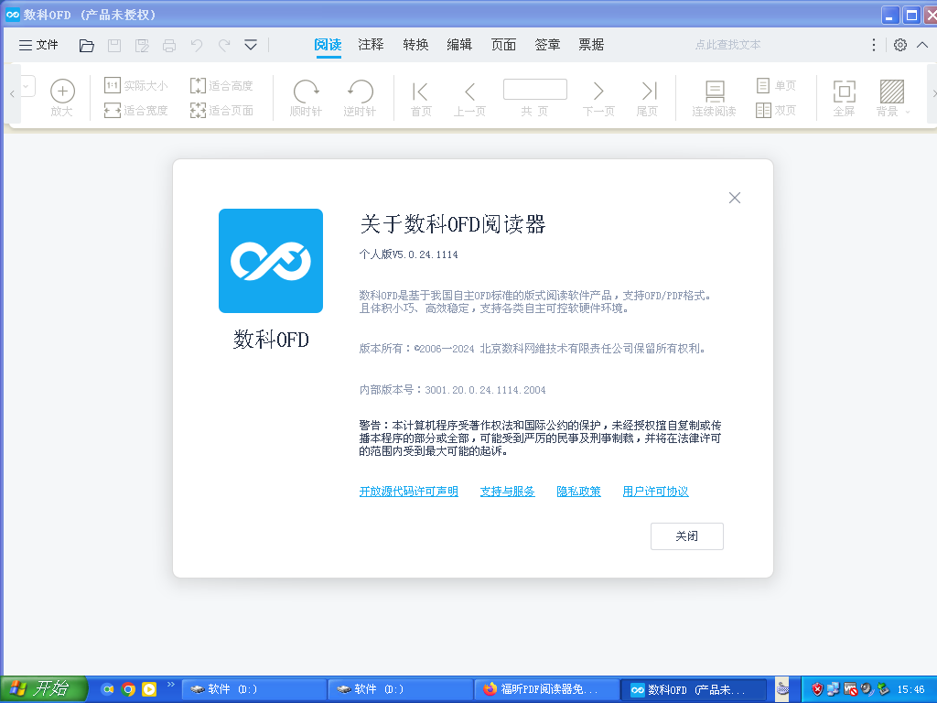Open the 隐私政策 privacy policy link

point(578,492)
